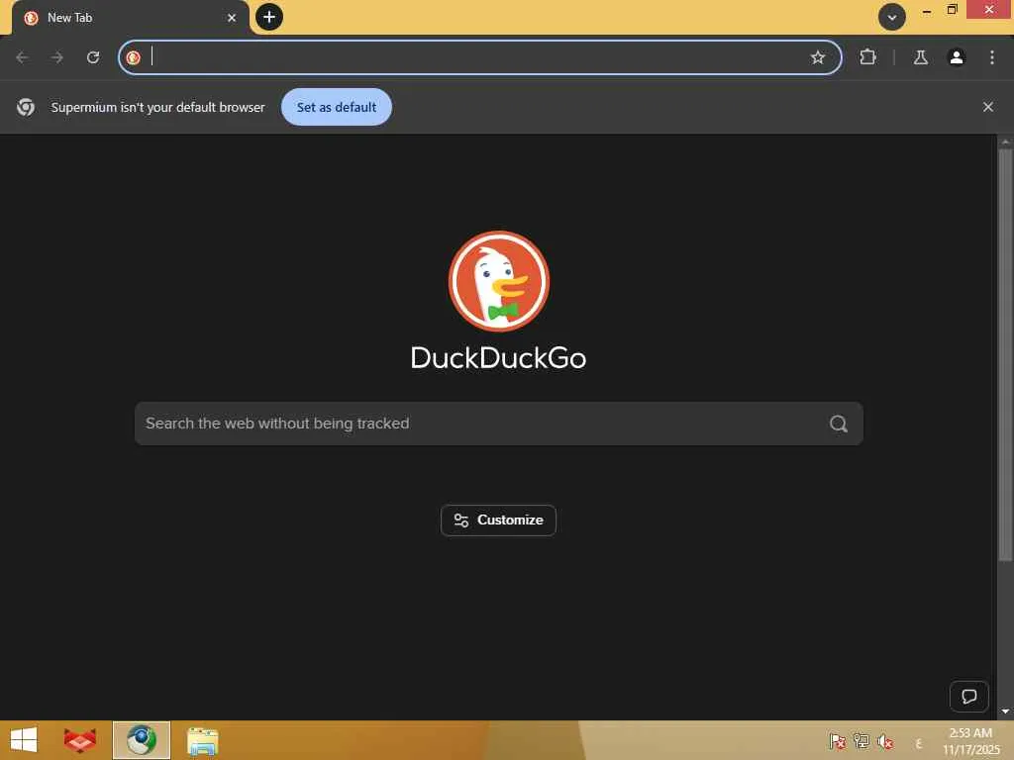1014x760 pixels.
Task: Bookmark this tab with the star icon
Action: click(x=817, y=57)
